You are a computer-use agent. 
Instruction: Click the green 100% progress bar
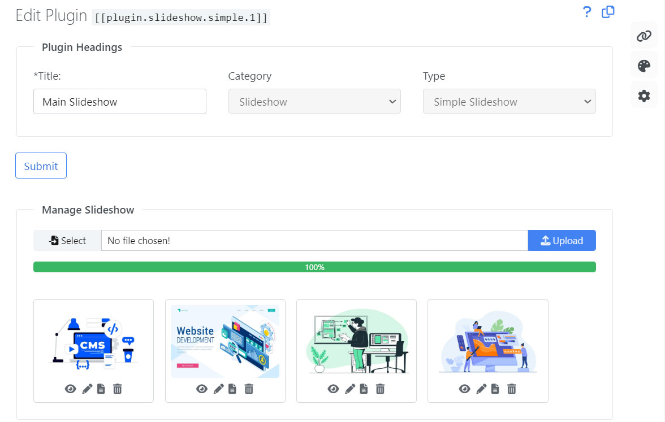click(314, 267)
